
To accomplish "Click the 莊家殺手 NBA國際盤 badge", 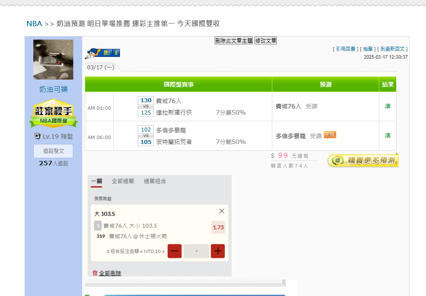I will [53, 113].
